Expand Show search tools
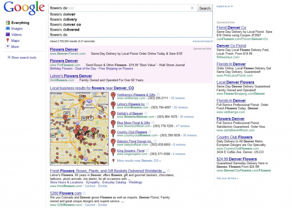Viewport: 292px width, 208px height. click(x=22, y=57)
